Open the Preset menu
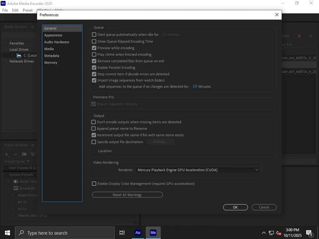Viewport: 319px width, 239px height. 28,10
